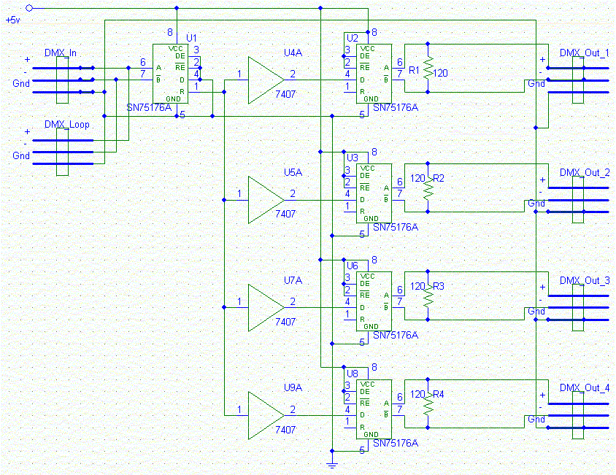Select the U8 transceiver chip body
This screenshot has height=475, width=616.
coord(374,409)
